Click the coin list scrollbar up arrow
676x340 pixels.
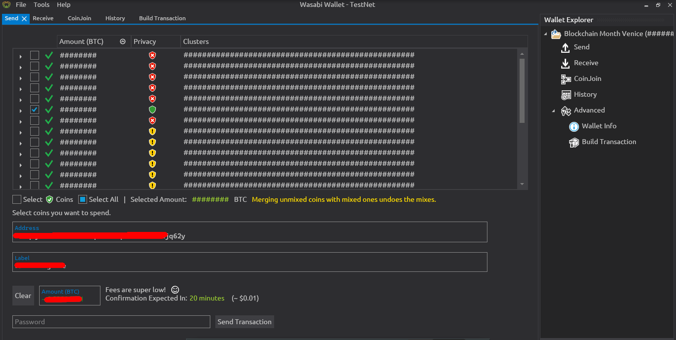pos(522,53)
